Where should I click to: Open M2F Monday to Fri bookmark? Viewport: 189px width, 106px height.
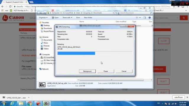click(19, 11)
